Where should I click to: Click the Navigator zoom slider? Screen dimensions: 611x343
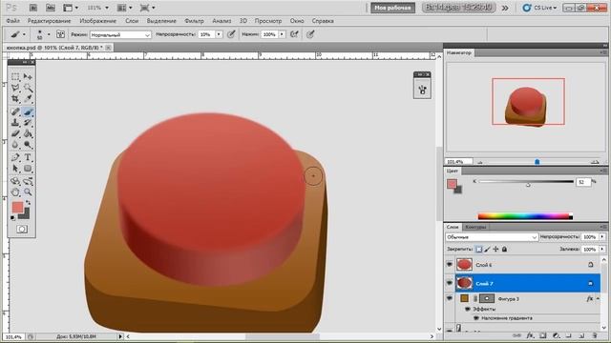pos(537,162)
